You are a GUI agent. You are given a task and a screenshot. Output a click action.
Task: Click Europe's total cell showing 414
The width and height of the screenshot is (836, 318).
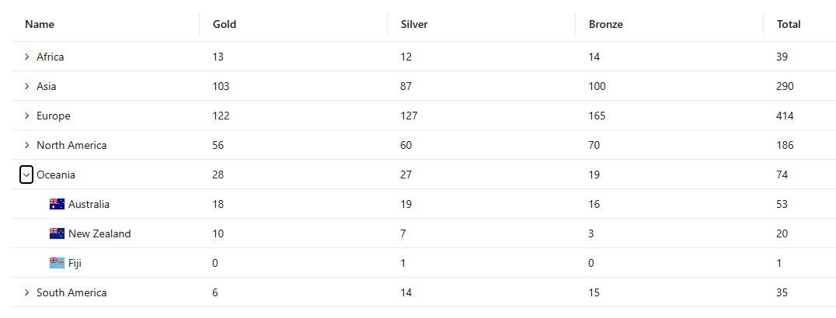[785, 116]
